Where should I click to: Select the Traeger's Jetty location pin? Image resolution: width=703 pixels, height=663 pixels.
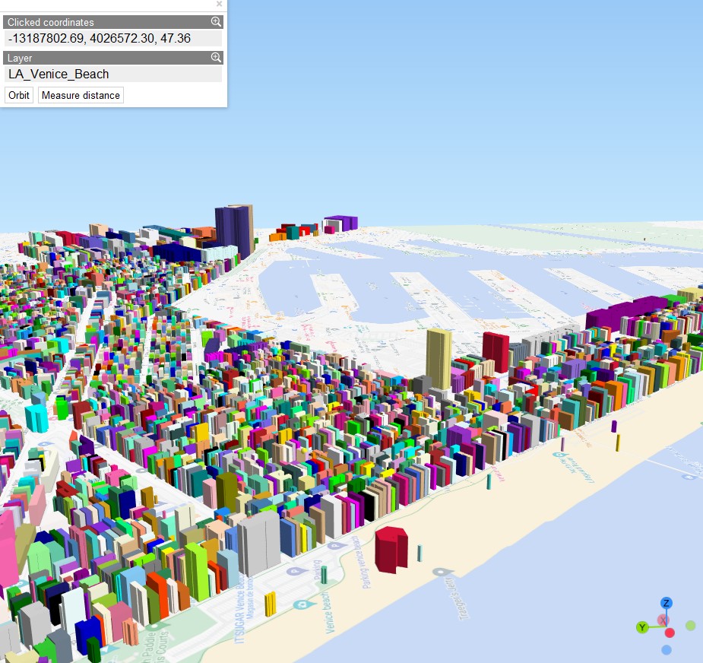(442, 572)
